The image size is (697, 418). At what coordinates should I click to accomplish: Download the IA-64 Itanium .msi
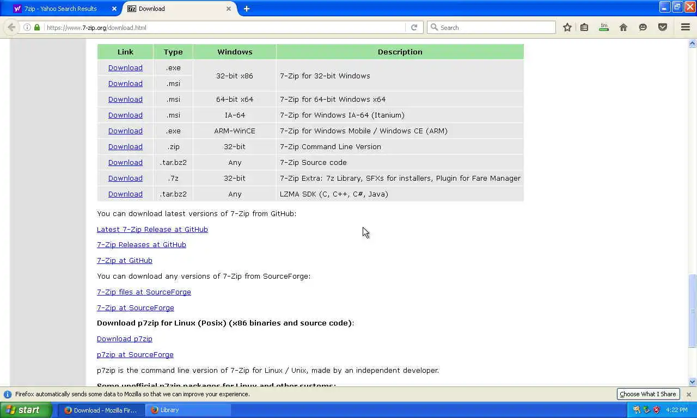[x=125, y=115]
